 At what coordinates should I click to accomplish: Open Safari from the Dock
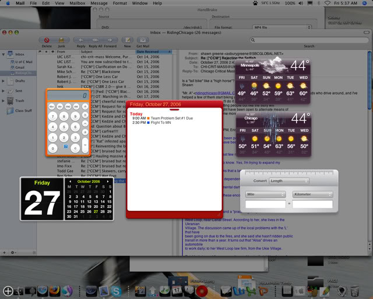click(43, 291)
